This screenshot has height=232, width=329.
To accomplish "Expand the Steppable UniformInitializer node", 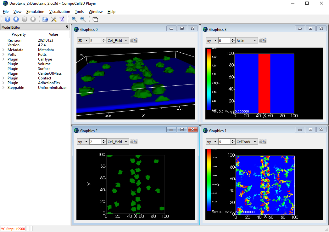I will (x=3, y=88).
